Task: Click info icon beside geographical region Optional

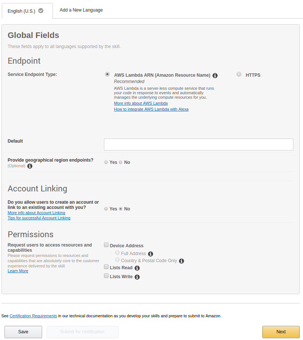Action: pyautogui.click(x=30, y=166)
